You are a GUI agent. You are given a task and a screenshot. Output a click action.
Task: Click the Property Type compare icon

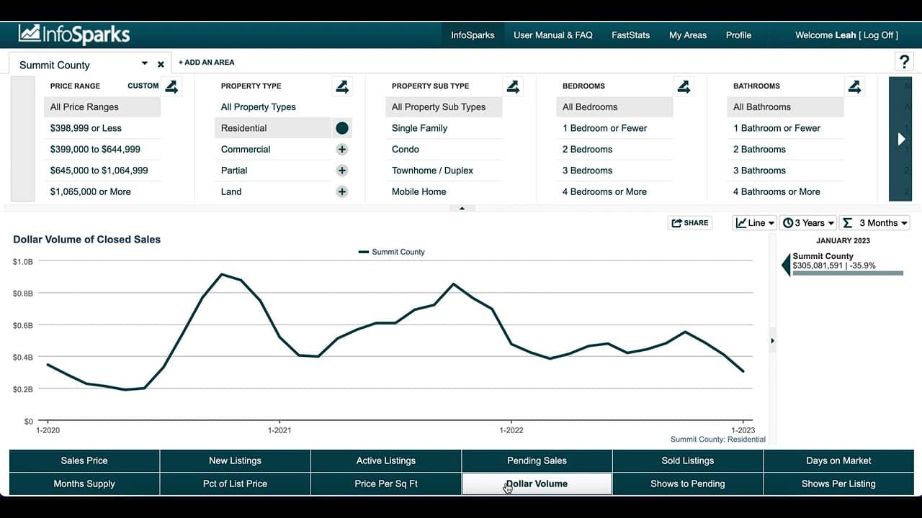(x=342, y=87)
